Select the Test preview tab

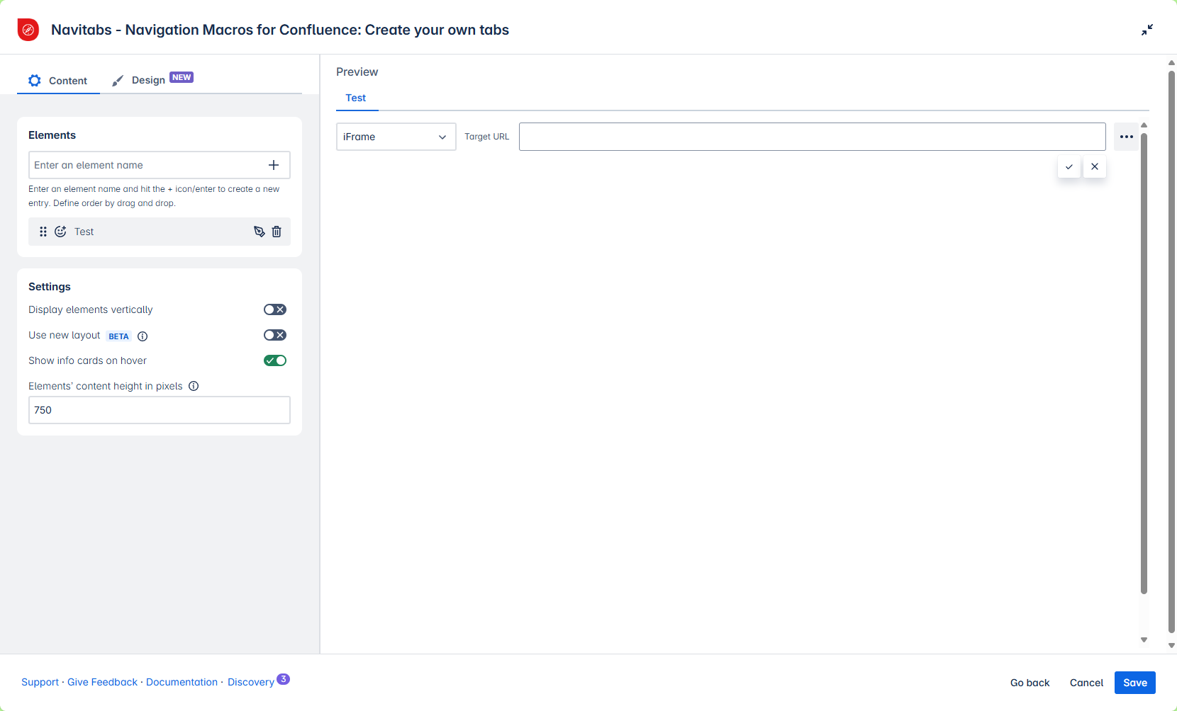tap(356, 98)
